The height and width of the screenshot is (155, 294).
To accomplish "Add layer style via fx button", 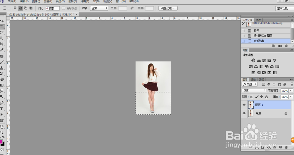I will (x=256, y=147).
